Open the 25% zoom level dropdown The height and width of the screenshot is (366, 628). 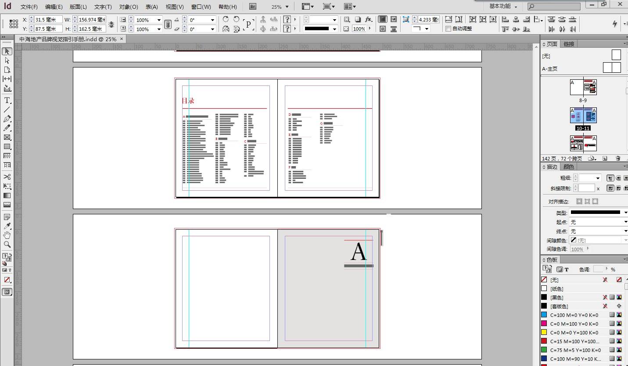287,6
